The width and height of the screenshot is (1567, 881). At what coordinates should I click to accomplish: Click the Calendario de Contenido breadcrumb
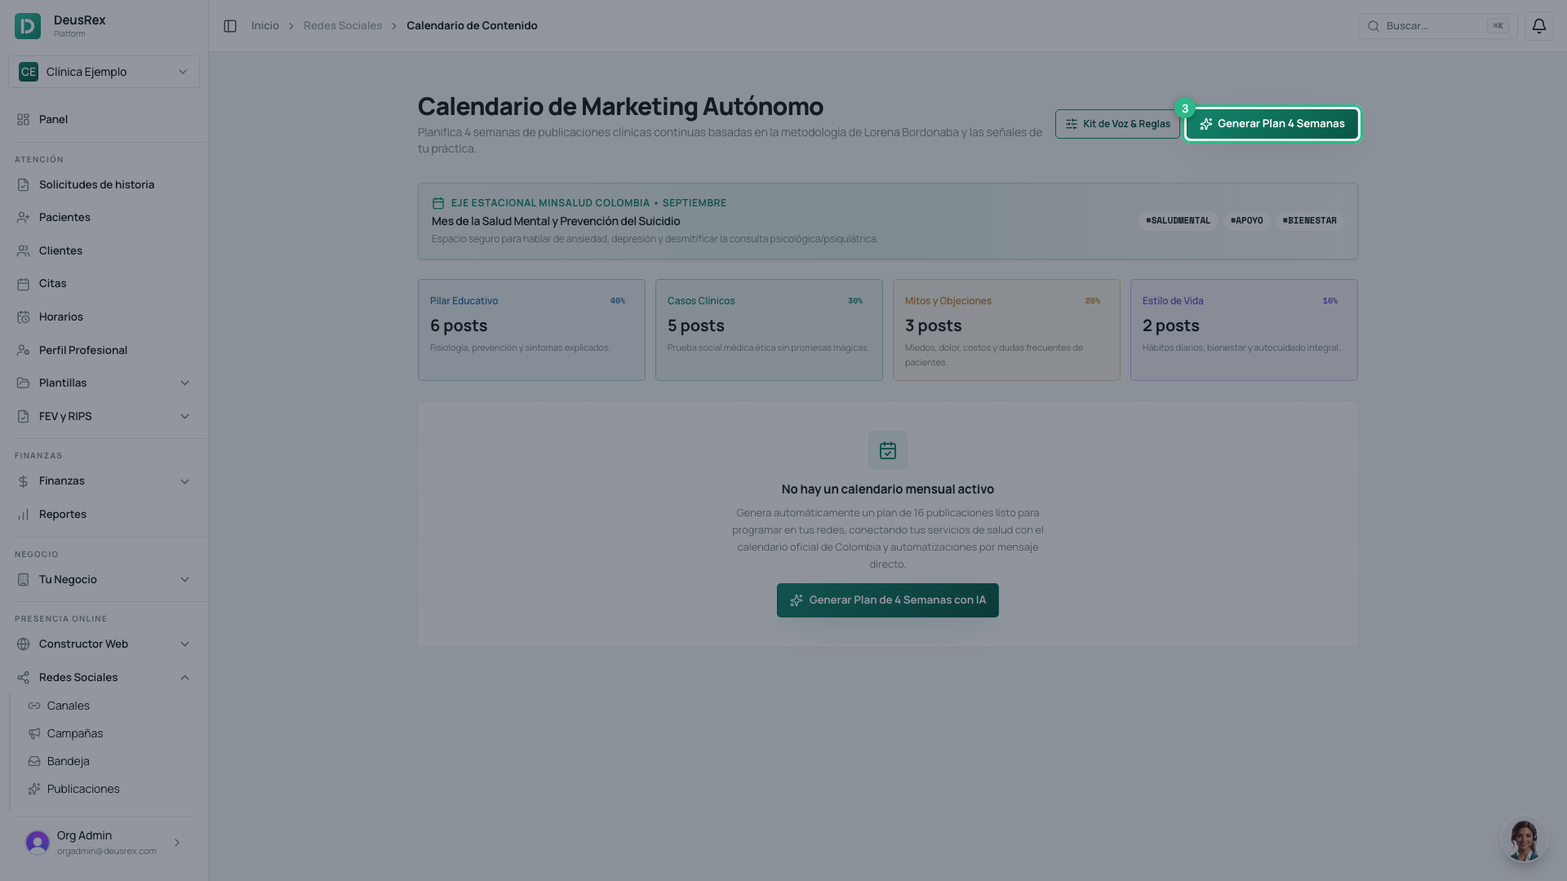coord(472,26)
